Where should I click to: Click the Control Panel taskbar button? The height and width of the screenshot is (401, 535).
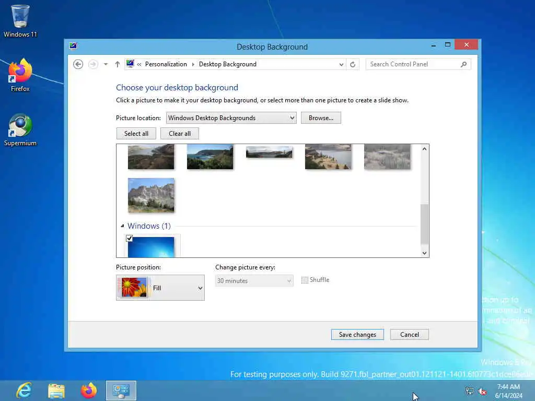(x=121, y=391)
